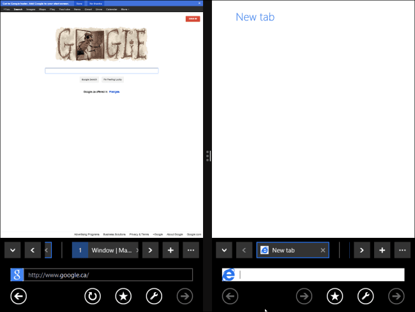Viewport: 415px width, 312px height.
Task: Switch to the Window | Ma... tab
Action: pos(105,250)
